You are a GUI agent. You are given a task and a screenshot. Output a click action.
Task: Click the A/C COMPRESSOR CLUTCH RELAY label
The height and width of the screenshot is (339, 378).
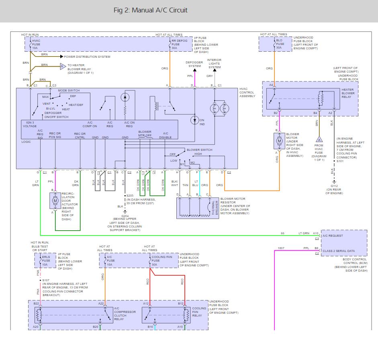point(125,314)
